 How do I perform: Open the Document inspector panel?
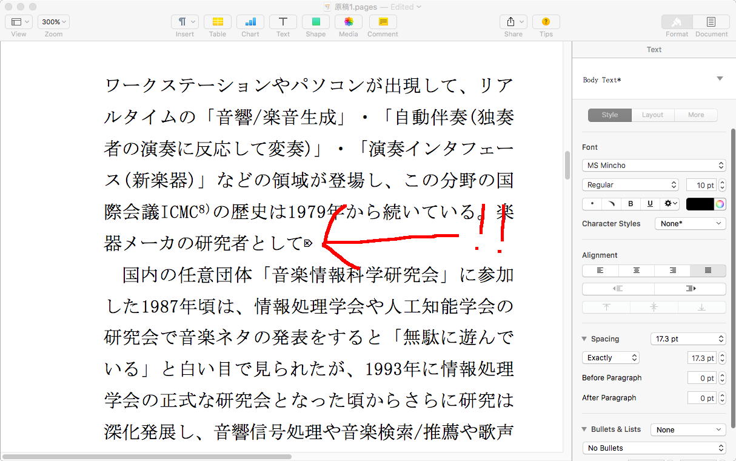coord(711,22)
